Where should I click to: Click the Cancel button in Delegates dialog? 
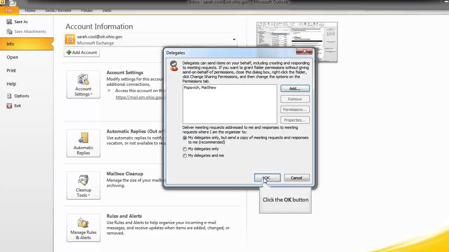[x=296, y=178]
